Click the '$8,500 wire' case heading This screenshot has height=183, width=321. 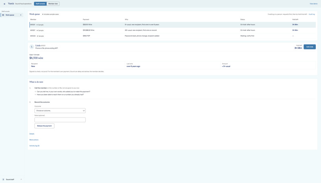point(36,58)
